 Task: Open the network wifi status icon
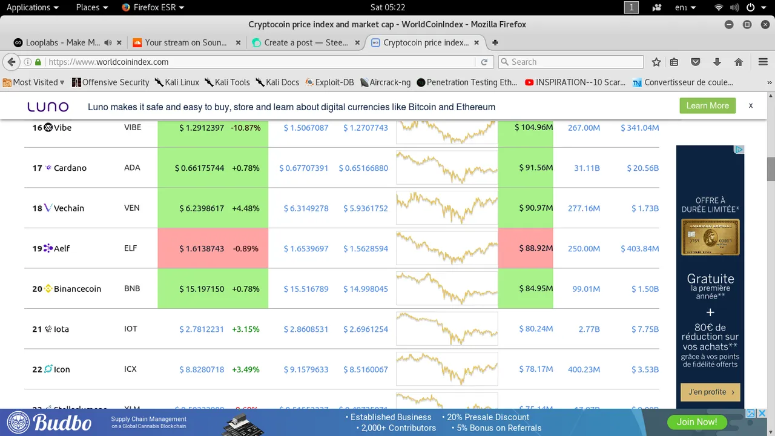pos(719,7)
